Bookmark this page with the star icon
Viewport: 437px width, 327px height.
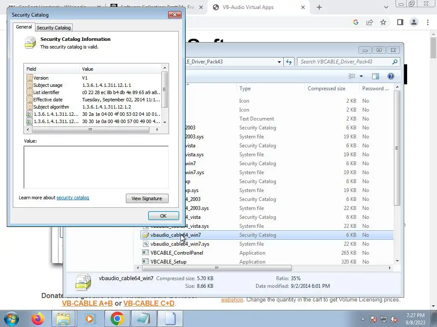click(383, 22)
